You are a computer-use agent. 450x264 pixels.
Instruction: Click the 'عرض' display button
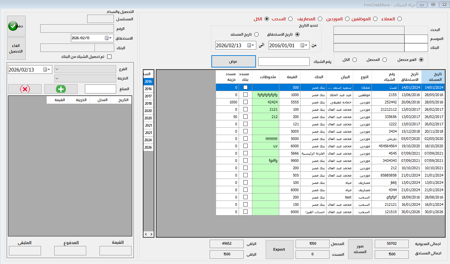[x=233, y=62]
